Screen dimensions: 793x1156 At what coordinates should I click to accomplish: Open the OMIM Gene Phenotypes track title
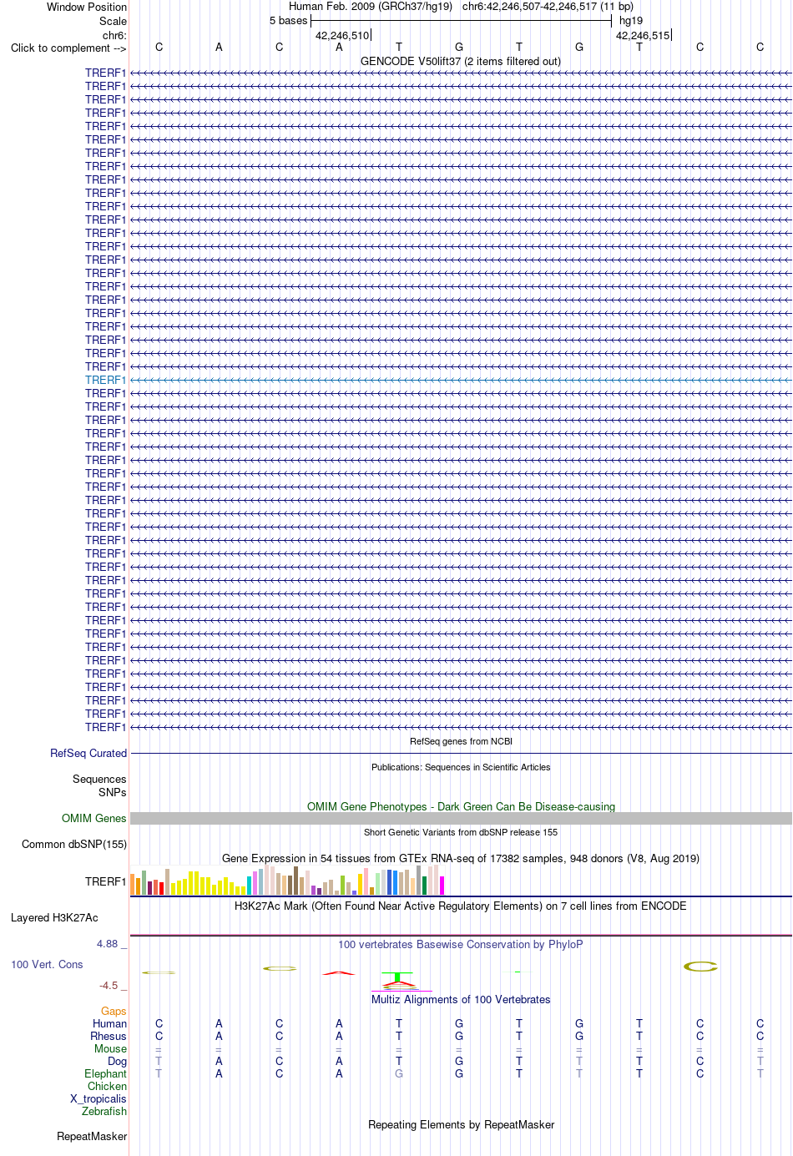point(461,806)
